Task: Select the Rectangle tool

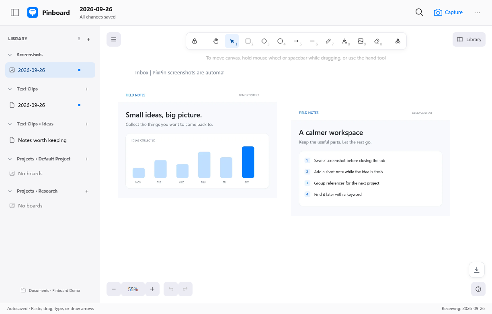Action: (x=248, y=41)
